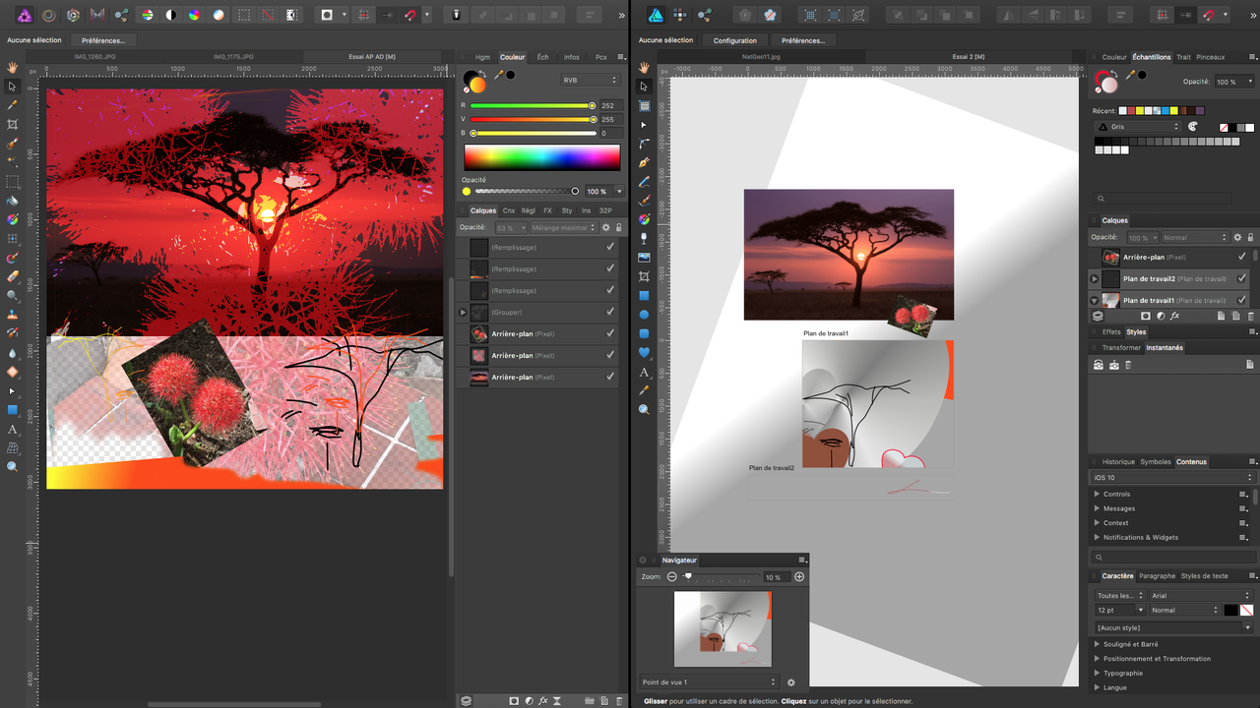Screen dimensions: 1260x708
Task: Select the Zoom tool in Affinity Photo toolbar
Action: [x=13, y=467]
